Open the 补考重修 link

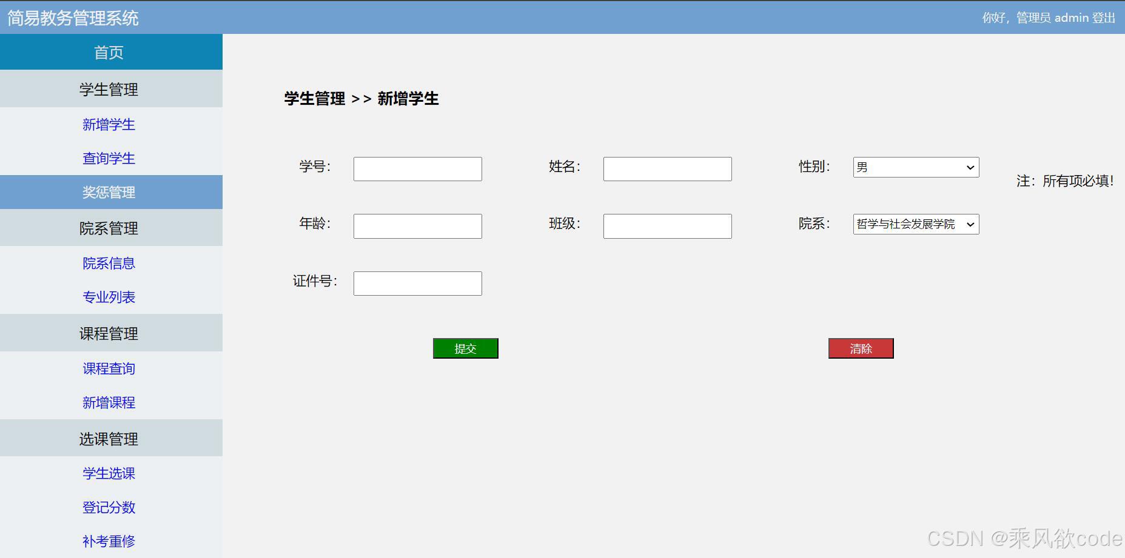[x=107, y=541]
